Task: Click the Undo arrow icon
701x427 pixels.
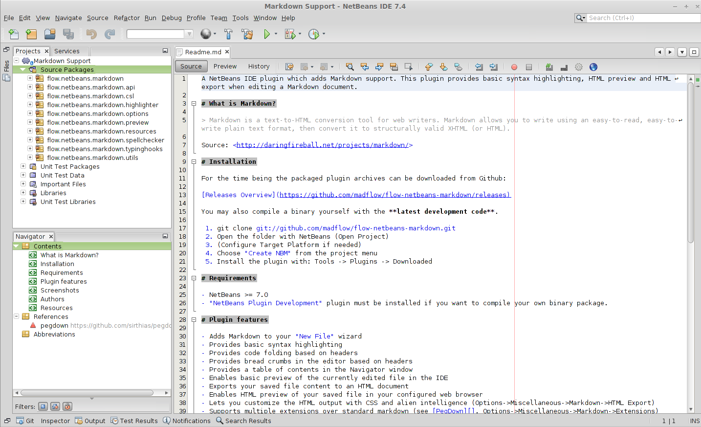Action: (x=91, y=34)
